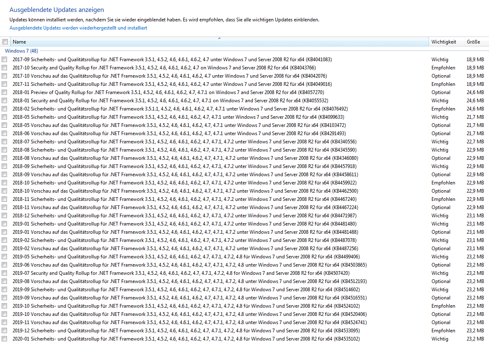
Task: Select the 2019-10 security update KB4524102
Action: coord(186,306)
